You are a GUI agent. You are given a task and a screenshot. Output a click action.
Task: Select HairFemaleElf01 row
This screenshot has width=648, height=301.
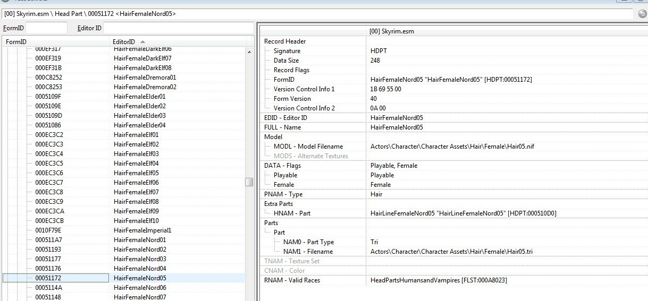coord(124,135)
